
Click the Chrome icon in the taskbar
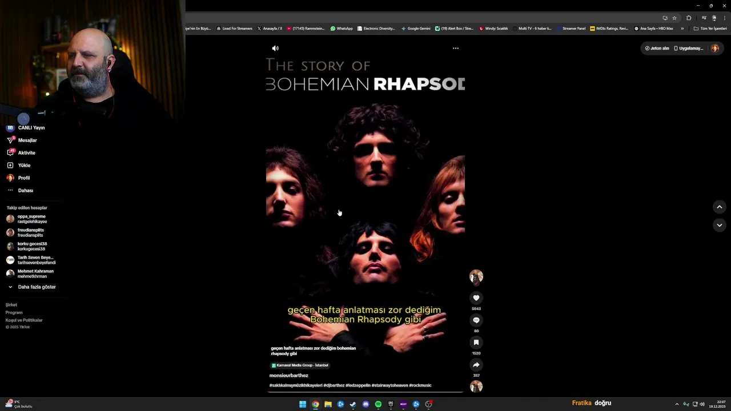(x=315, y=404)
